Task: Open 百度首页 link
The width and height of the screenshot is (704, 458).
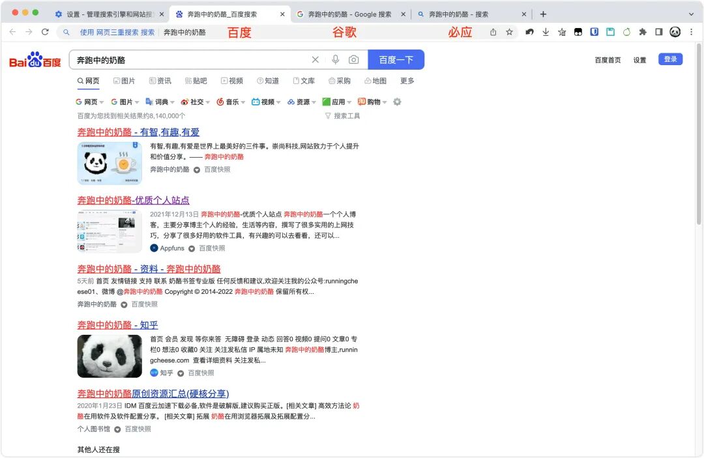Action: 608,60
